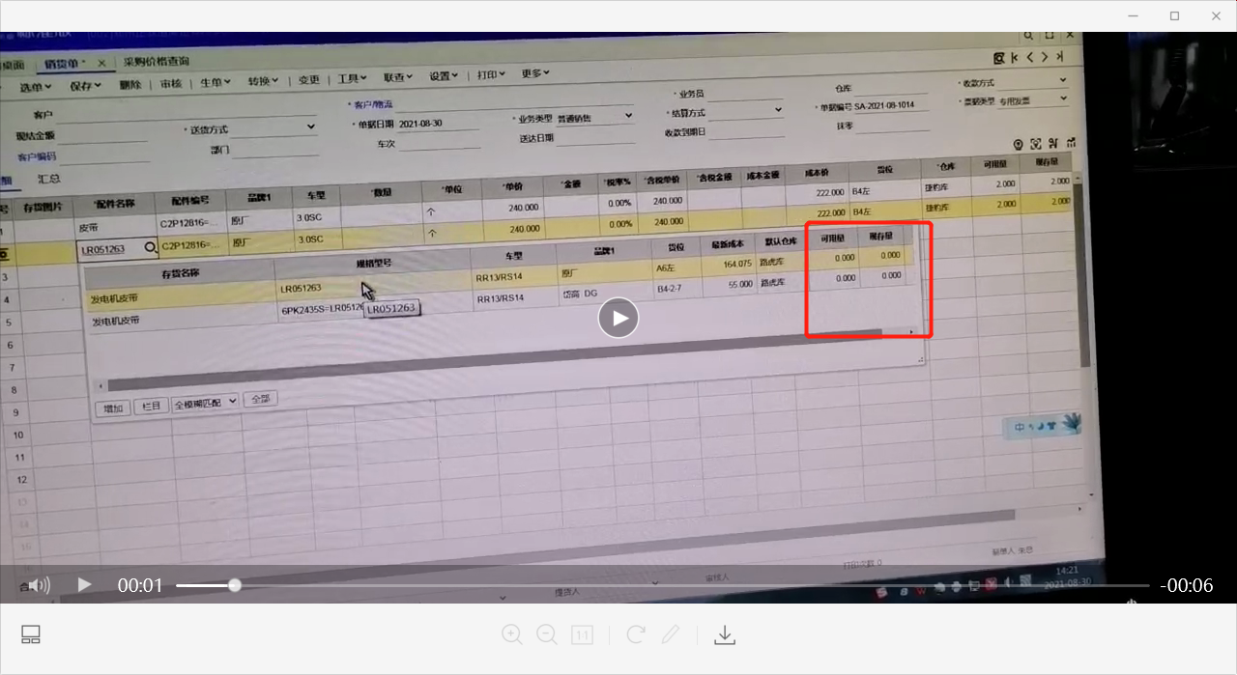Click the zoom out magnifier icon
This screenshot has width=1237, height=675.
547,634
